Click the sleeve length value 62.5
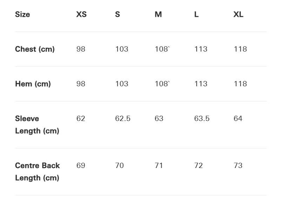This screenshot has width=289, height=202. (123, 119)
